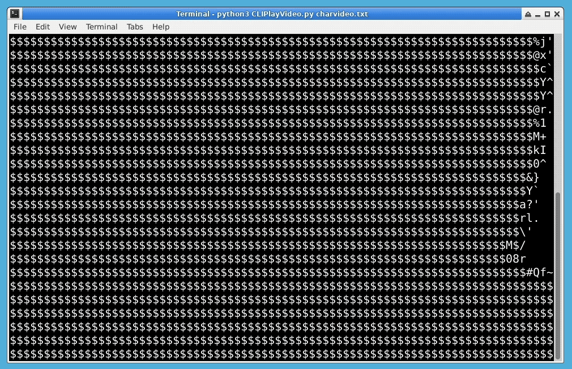Open the File menu
The height and width of the screenshot is (369, 572).
(x=20, y=27)
